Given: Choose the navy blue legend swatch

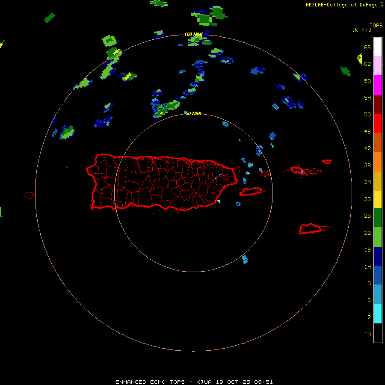Looking at the screenshot, I should point(378,256).
